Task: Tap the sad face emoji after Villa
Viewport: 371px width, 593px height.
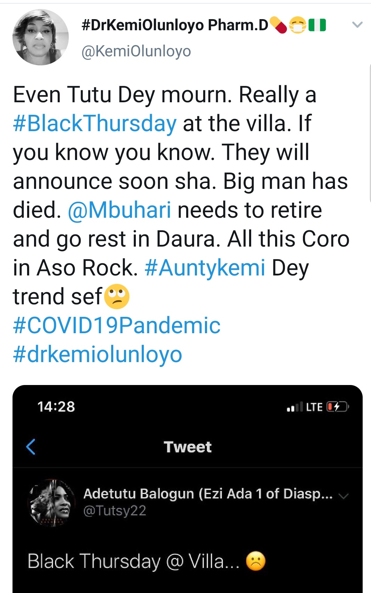Action: coord(256,561)
